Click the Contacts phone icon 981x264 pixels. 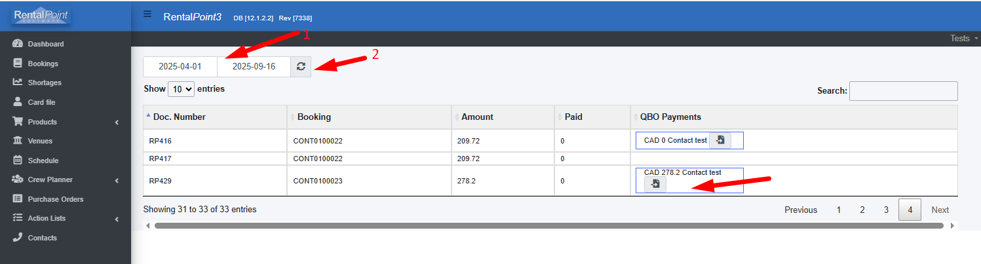click(x=18, y=238)
